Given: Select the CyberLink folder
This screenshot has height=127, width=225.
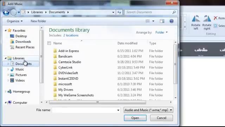Looking at the screenshot, I should click(65, 67).
